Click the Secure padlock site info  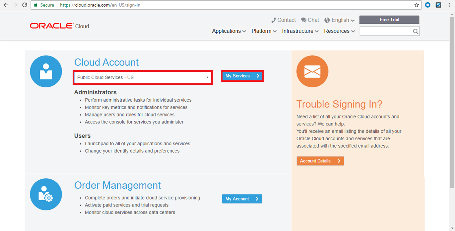pos(44,5)
